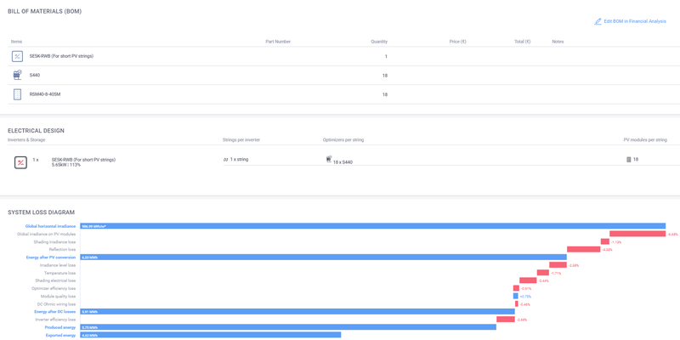Select the Energy after PV conversion label

click(x=51, y=258)
